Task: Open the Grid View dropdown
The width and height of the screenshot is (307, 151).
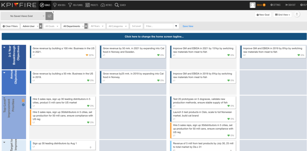Action: (283, 15)
